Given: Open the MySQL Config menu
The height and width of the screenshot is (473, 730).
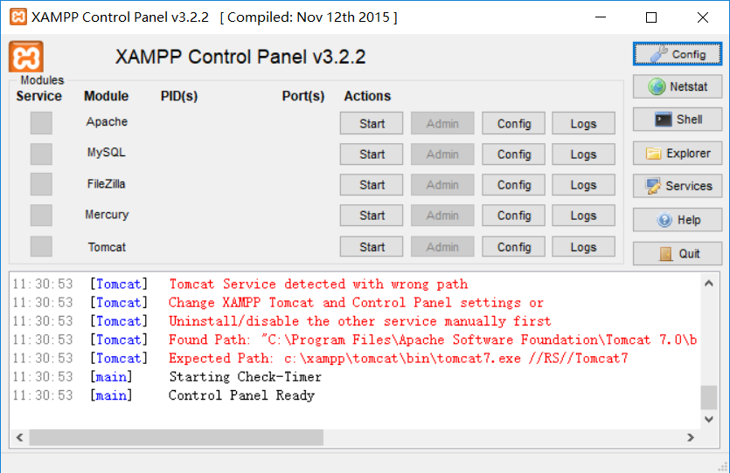Looking at the screenshot, I should click(x=513, y=154).
